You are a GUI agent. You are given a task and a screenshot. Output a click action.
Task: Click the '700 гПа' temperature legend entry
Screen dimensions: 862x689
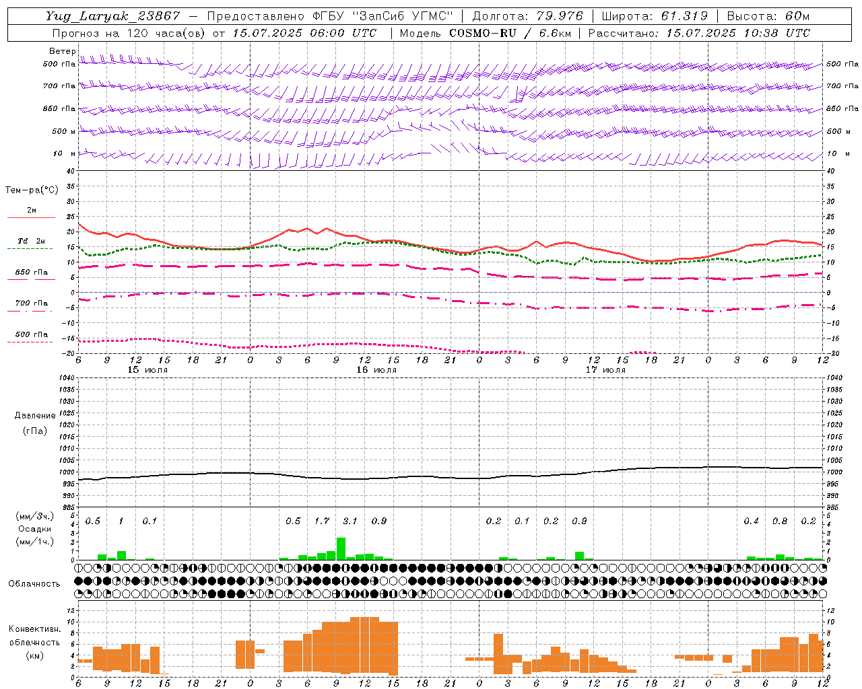pos(31,303)
